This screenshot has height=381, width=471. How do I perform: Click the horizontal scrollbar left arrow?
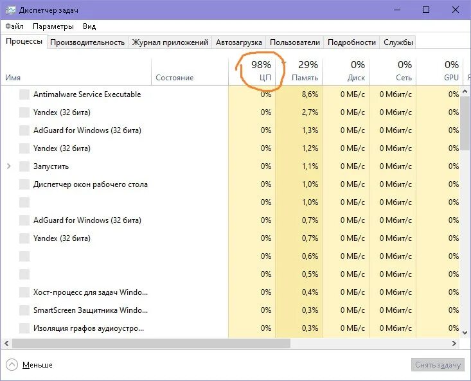[x=6, y=343]
